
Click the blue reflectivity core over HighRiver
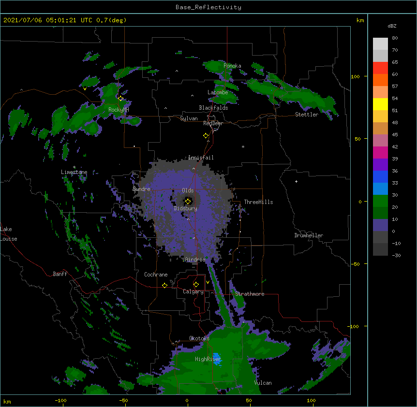click(x=217, y=359)
